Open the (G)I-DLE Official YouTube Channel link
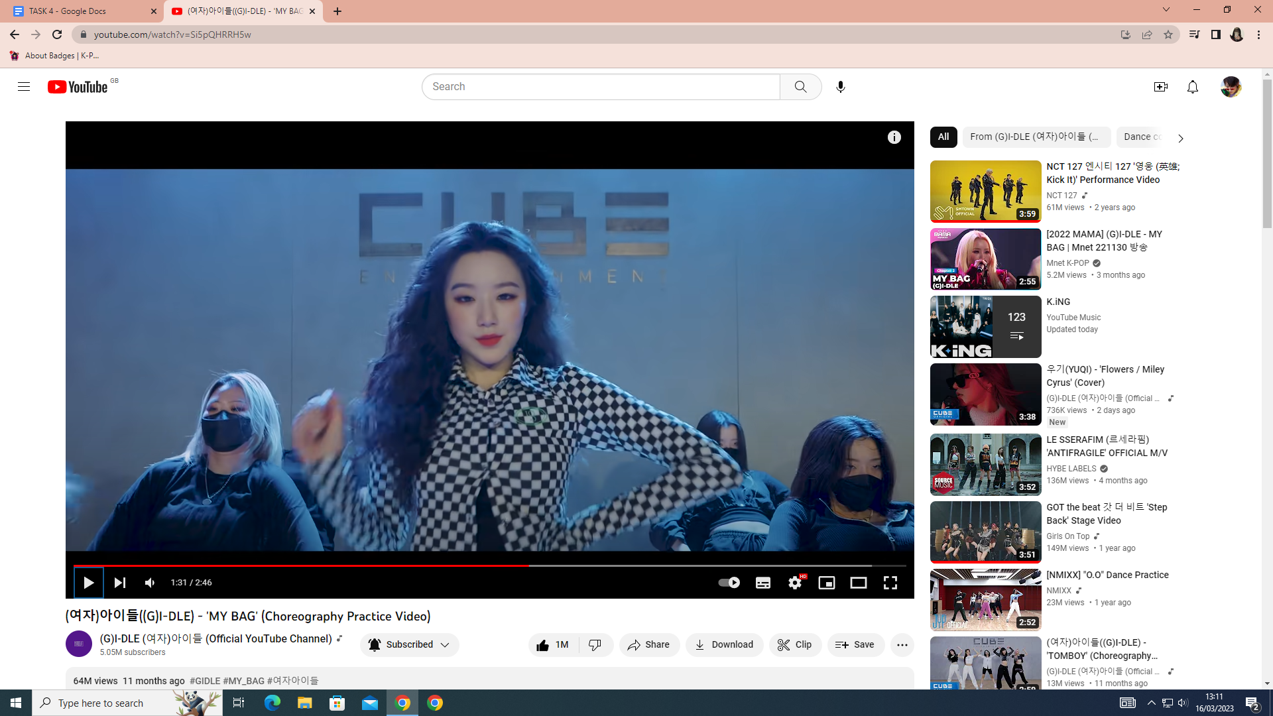This screenshot has height=716, width=1273. [215, 638]
